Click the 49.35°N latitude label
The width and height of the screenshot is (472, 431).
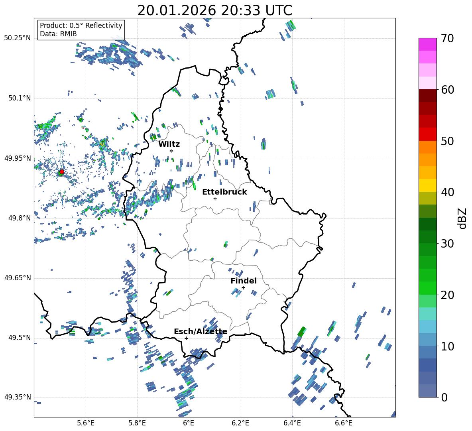[18, 397]
